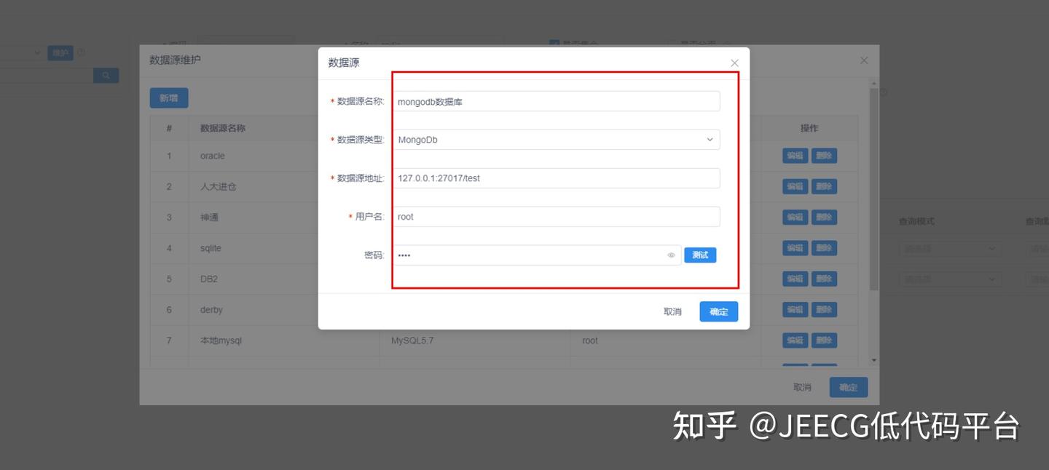
Task: Click the 数据源维护 list scrollbar
Action: coord(874,189)
